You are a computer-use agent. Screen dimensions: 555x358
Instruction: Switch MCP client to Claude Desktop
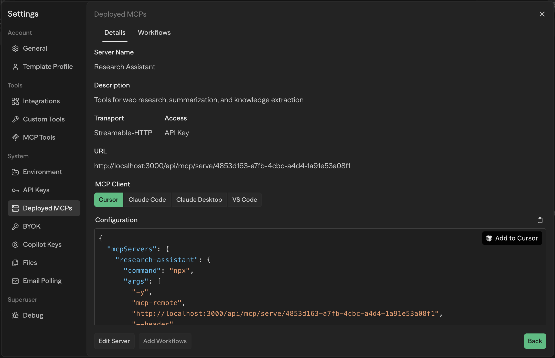coord(199,199)
